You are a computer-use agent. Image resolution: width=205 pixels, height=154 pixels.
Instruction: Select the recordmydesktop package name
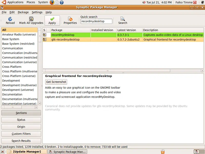pyautogui.click(x=63, y=35)
